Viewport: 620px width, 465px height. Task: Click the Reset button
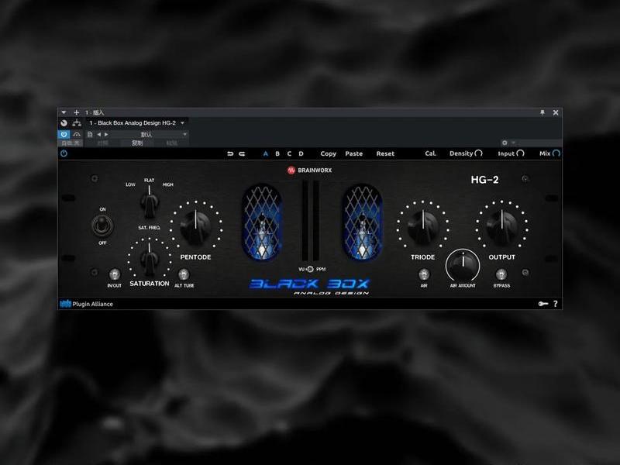385,153
